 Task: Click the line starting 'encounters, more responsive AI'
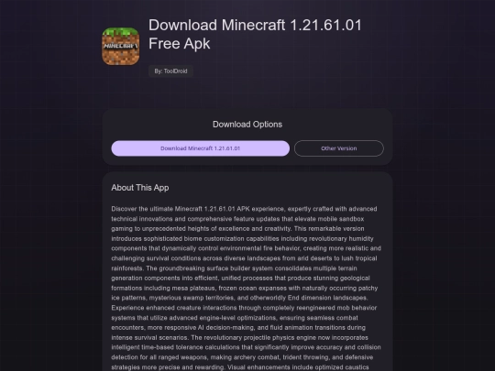pyautogui.click(x=238, y=327)
